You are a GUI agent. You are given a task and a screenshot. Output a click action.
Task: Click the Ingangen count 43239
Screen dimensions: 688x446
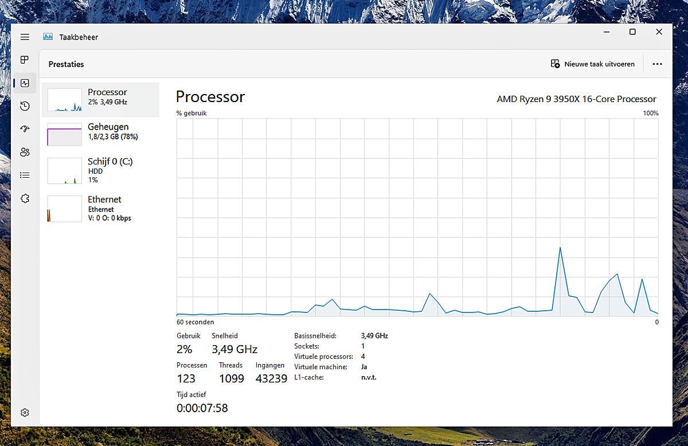[271, 378]
